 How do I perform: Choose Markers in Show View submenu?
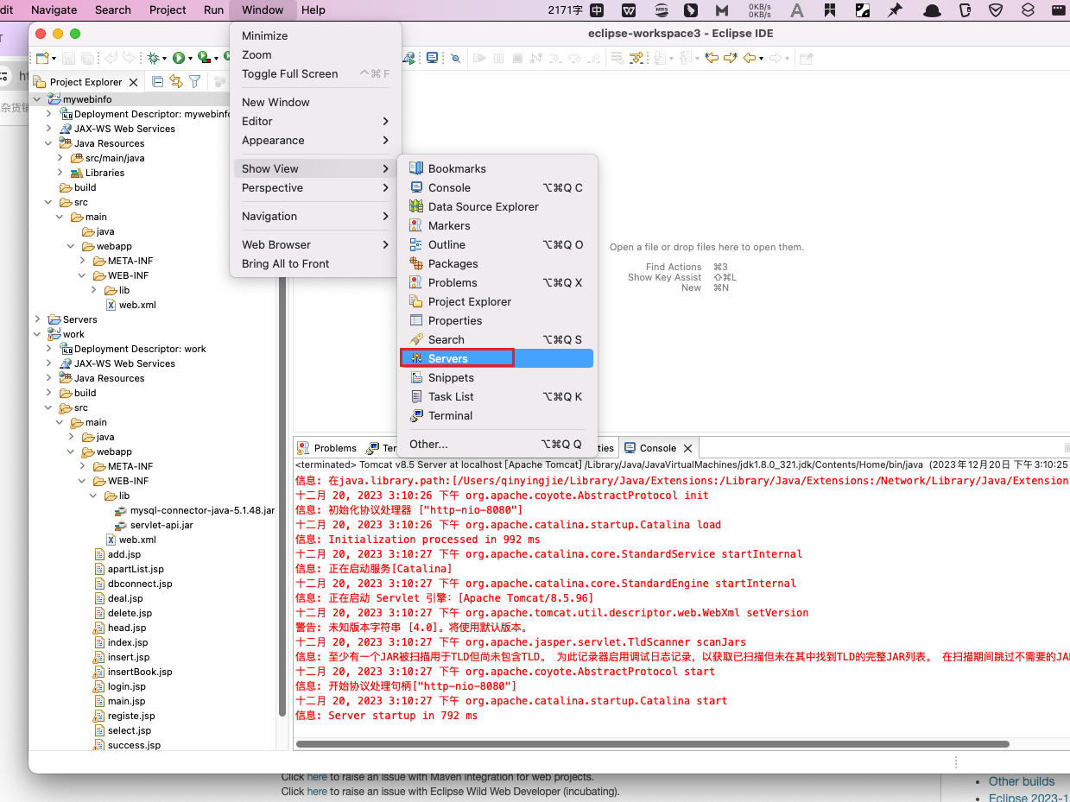pyautogui.click(x=497, y=225)
